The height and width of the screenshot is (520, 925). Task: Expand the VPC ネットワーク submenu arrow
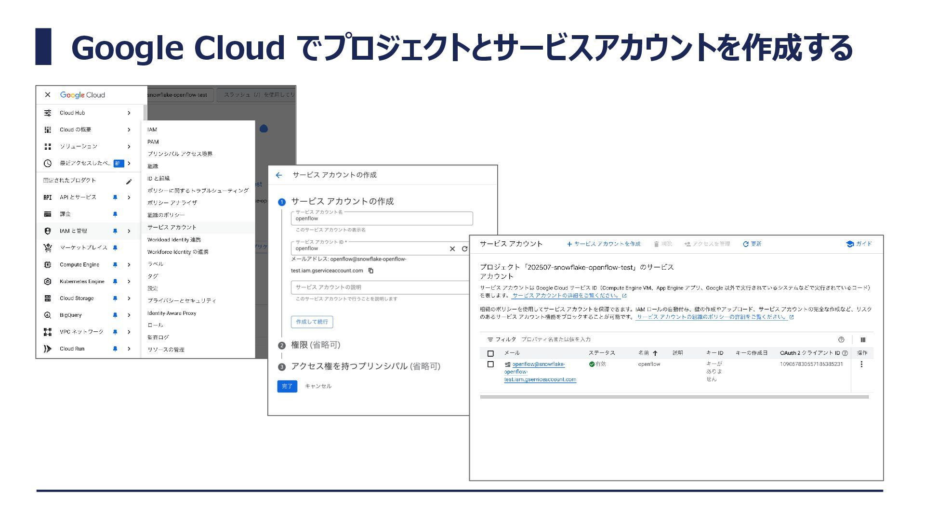point(129,332)
